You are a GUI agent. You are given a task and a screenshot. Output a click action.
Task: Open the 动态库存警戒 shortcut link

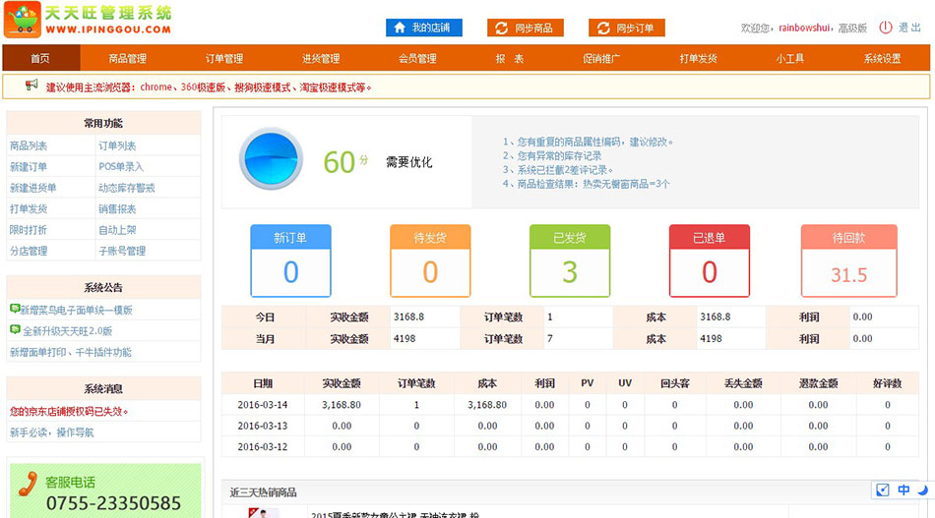click(126, 188)
